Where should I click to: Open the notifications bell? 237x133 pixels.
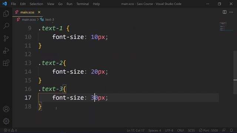click(231, 130)
